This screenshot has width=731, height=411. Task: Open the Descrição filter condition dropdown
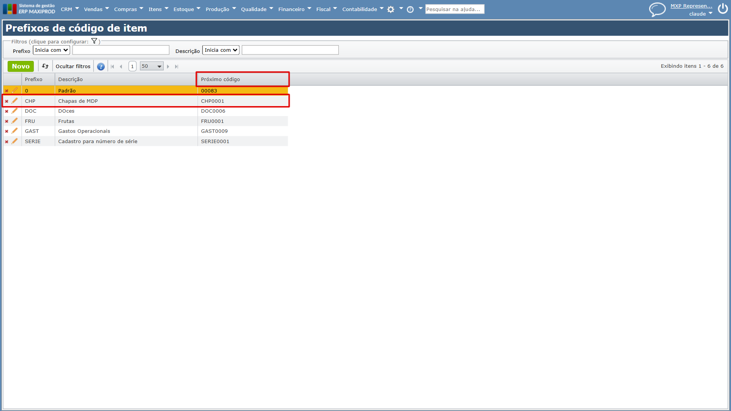tap(221, 50)
